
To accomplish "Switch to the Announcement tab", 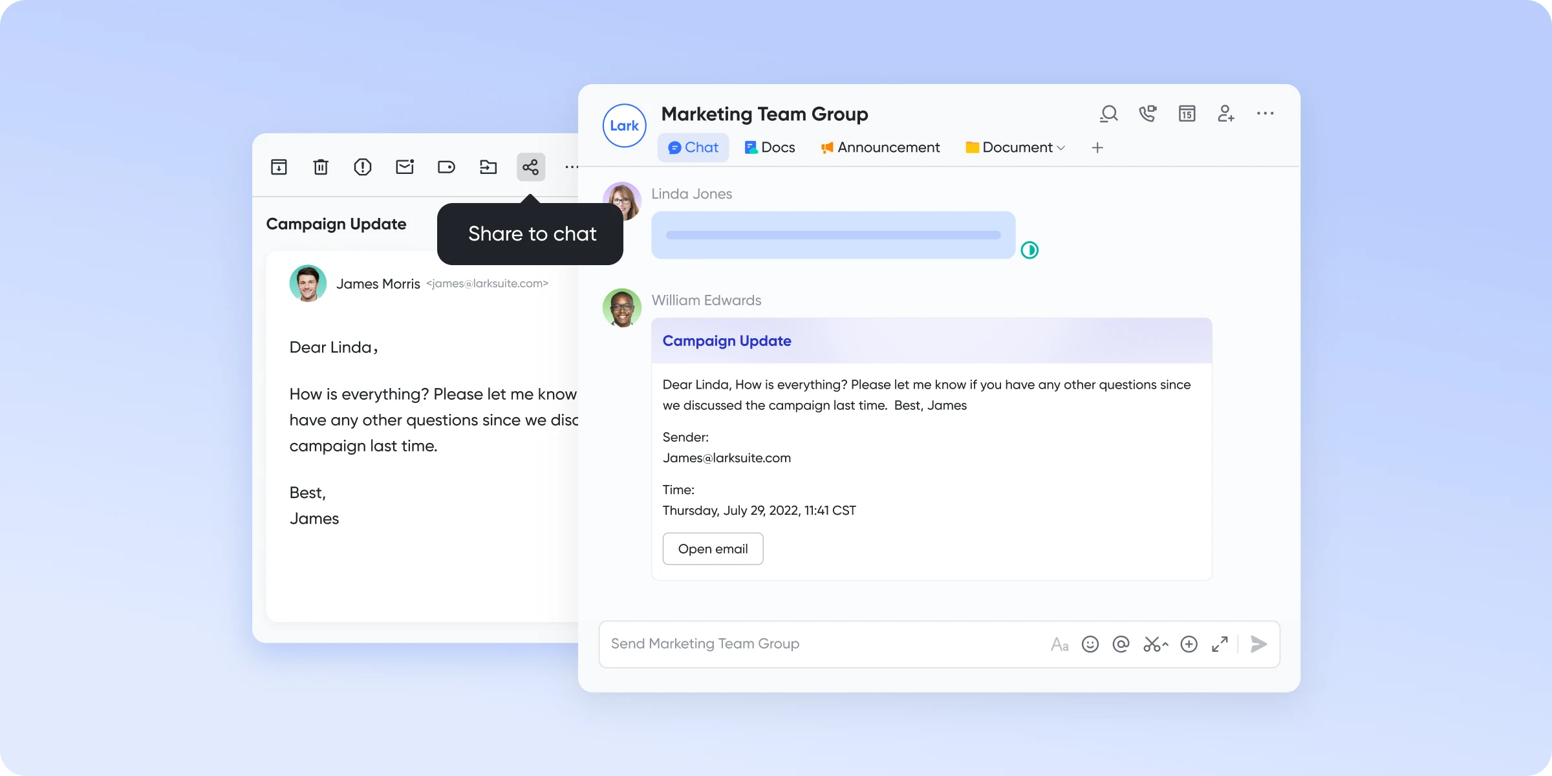I will click(x=880, y=147).
